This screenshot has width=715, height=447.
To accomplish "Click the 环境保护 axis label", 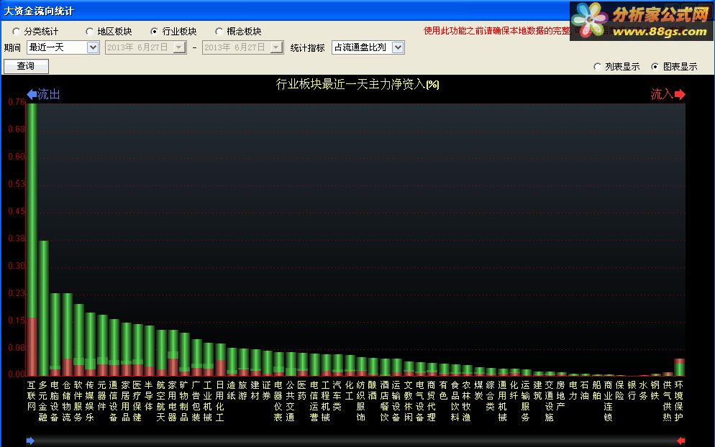I will tap(679, 402).
